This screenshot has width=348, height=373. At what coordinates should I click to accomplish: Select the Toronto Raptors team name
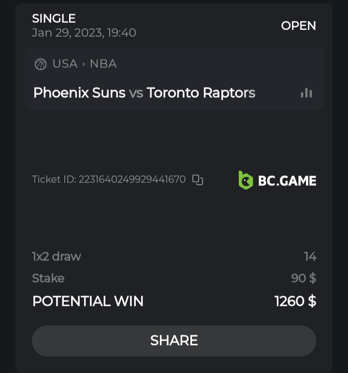(201, 93)
